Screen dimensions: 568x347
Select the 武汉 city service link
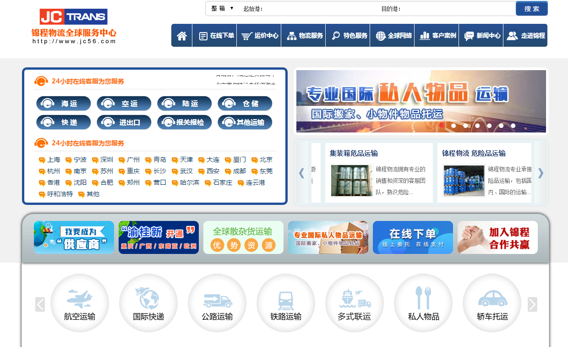pyautogui.click(x=183, y=171)
